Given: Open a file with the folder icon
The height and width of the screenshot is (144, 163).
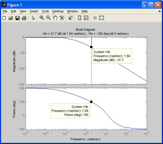Looking at the screenshot, I should pyautogui.click(x=11, y=18).
